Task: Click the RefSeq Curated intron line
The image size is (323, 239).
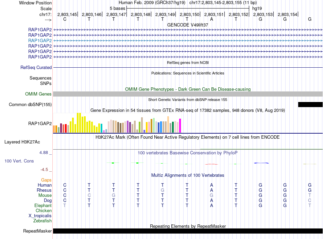Action: (x=188, y=67)
